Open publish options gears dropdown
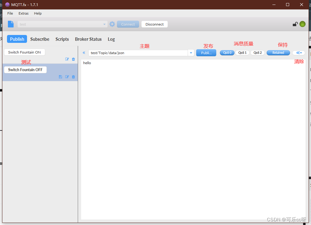 (299, 53)
